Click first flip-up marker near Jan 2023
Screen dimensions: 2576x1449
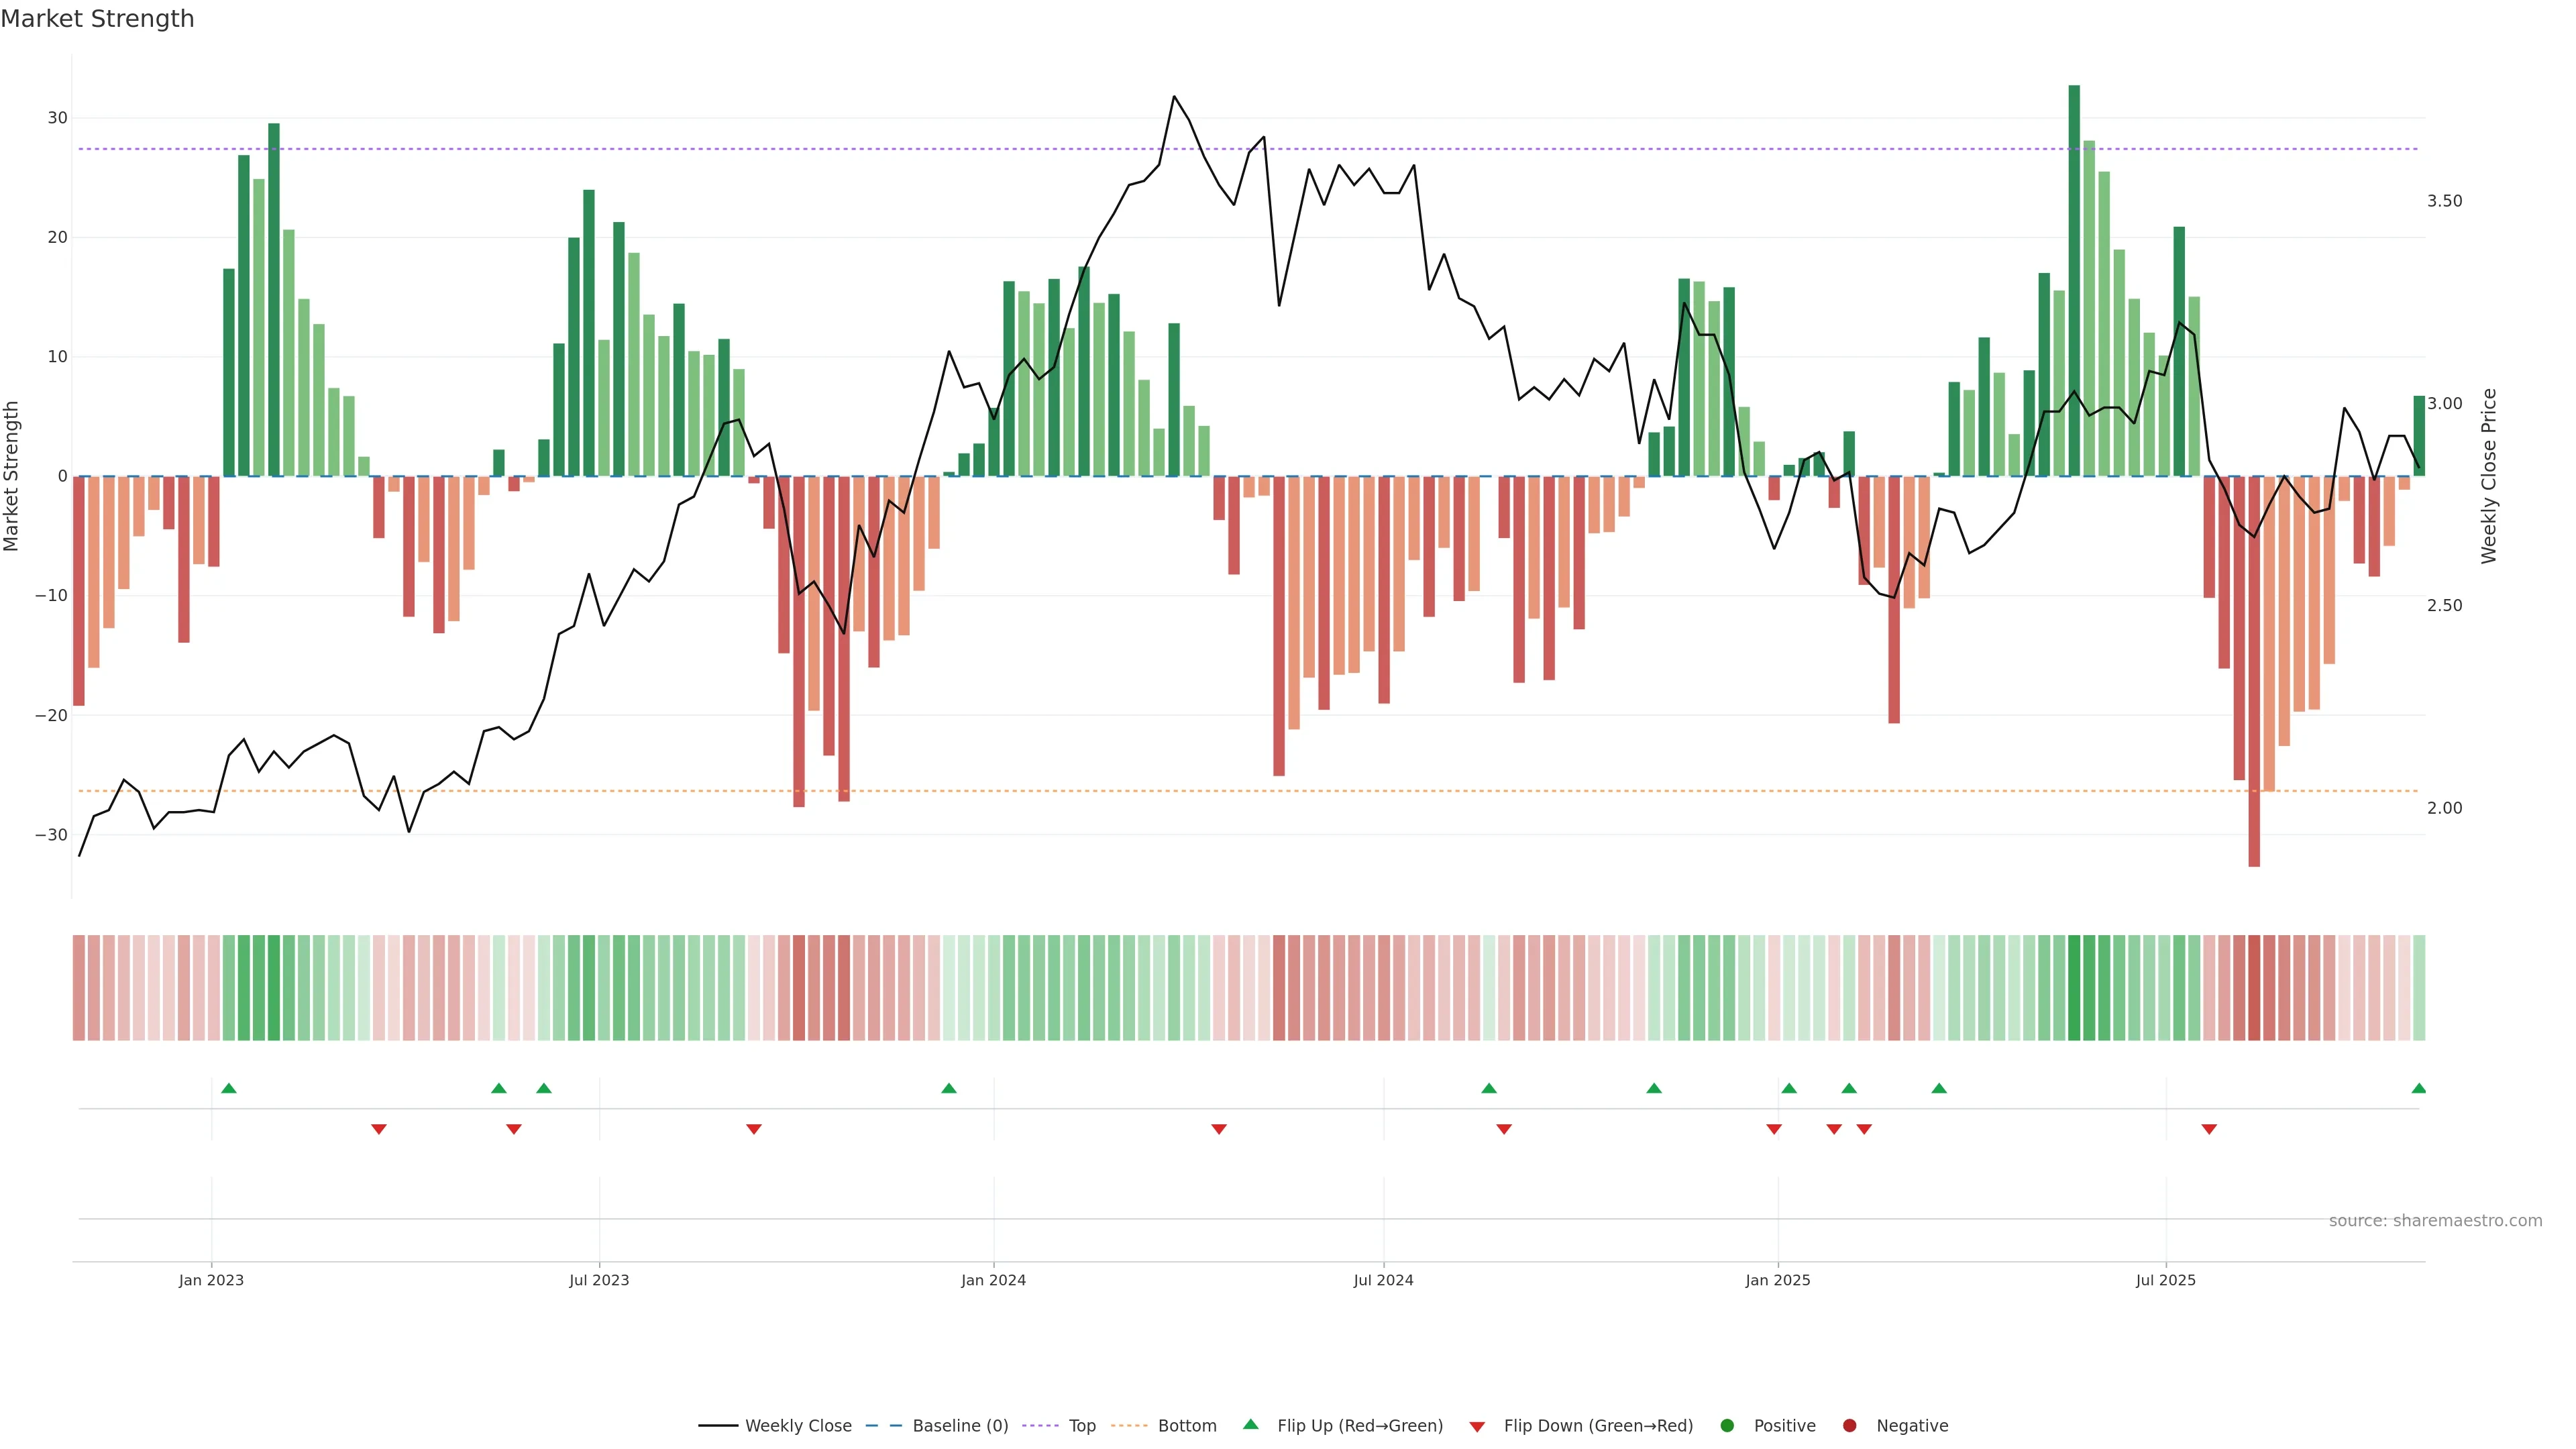tap(229, 1088)
